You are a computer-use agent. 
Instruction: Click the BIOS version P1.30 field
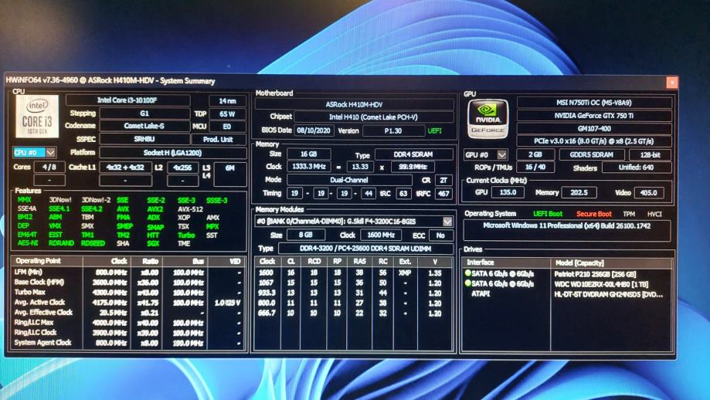coord(393,131)
